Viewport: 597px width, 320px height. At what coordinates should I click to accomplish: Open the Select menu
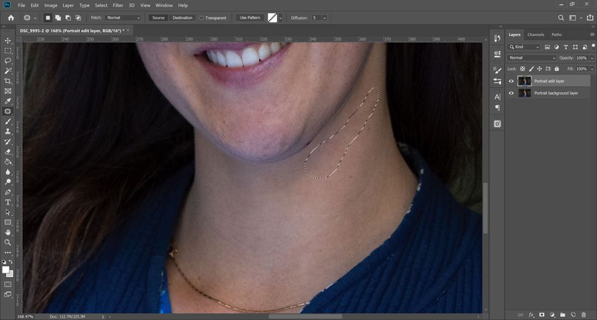point(101,6)
